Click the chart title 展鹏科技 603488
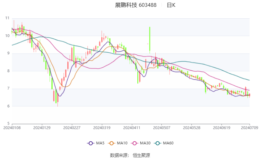This screenshot has height=158, width=260. [136, 5]
